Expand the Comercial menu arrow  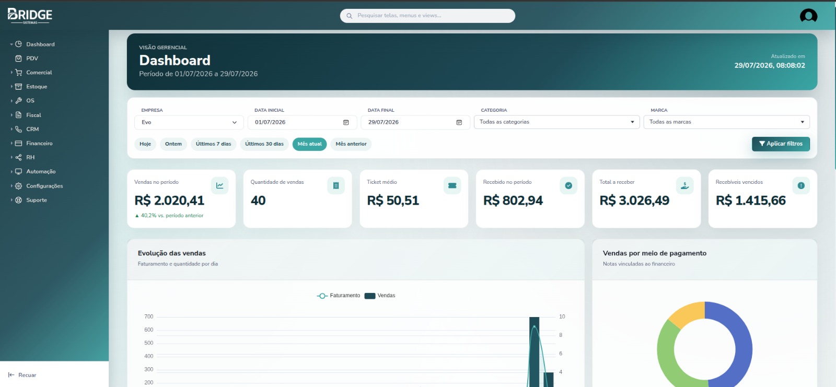(x=11, y=73)
